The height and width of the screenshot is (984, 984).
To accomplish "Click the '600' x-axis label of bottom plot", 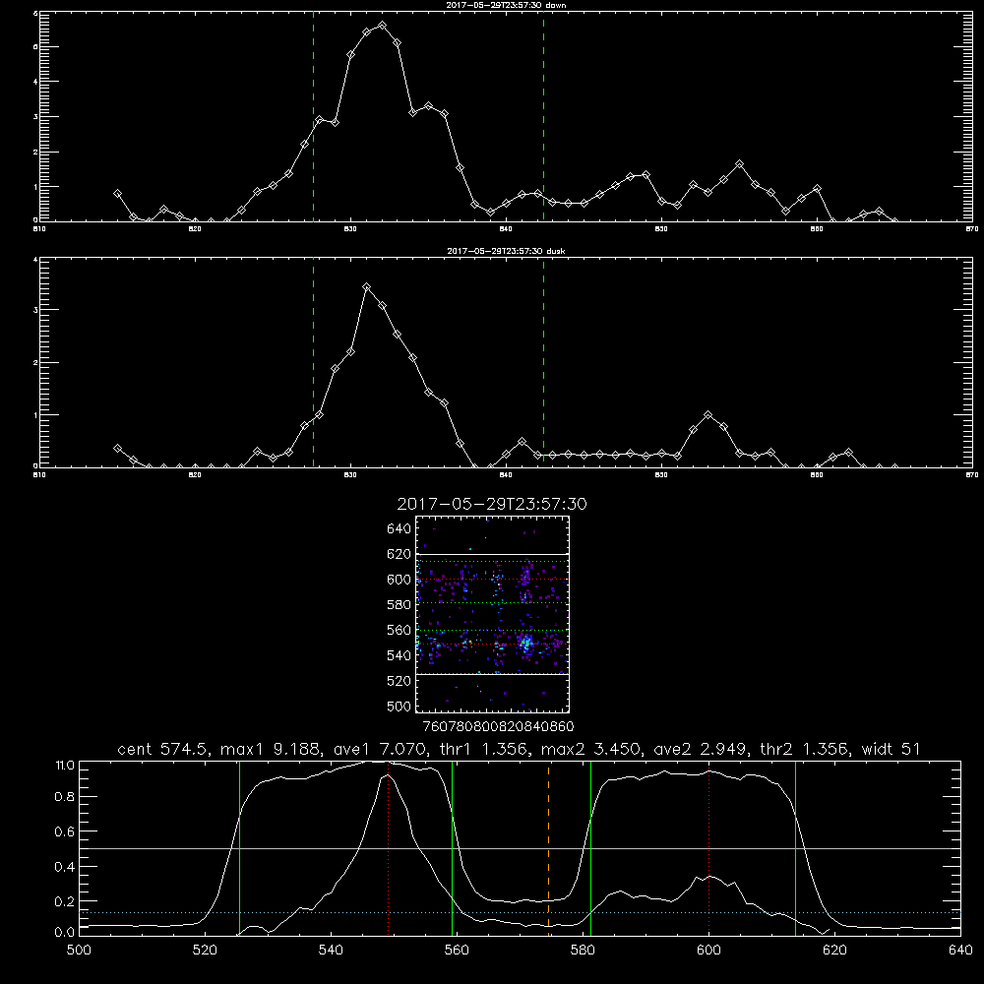I will pos(709,951).
